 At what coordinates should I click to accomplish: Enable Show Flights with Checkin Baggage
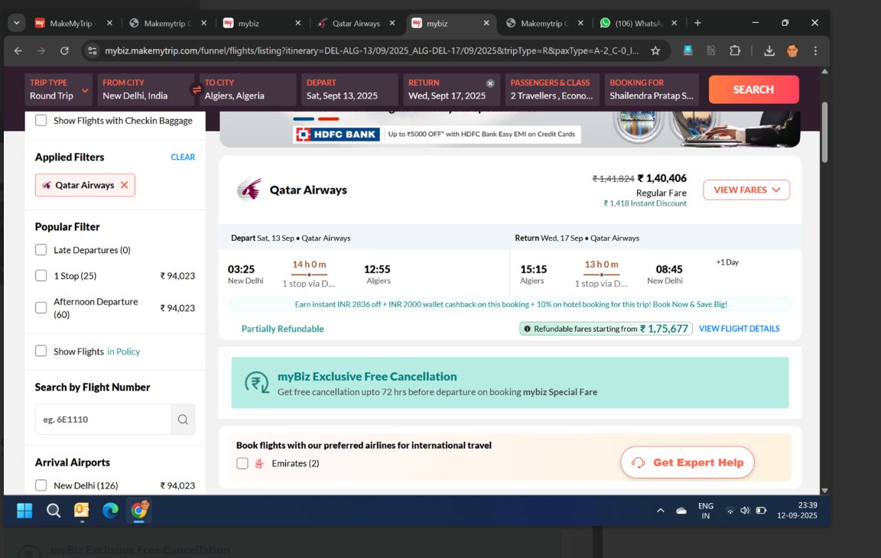point(41,121)
